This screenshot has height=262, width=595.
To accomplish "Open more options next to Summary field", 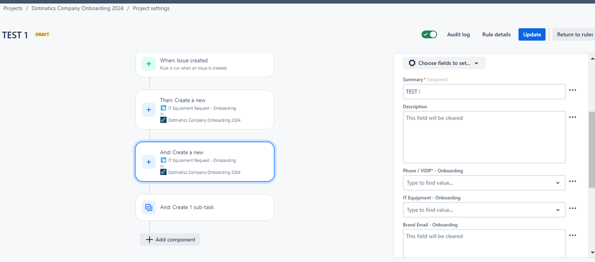I will 572,91.
